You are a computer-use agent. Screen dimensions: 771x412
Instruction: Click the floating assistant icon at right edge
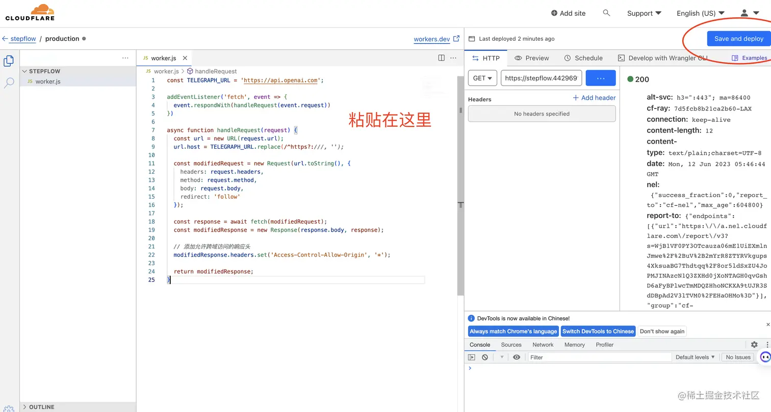tap(765, 357)
